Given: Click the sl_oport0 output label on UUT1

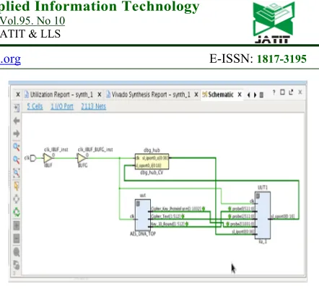Looking at the screenshot, I should (283, 217).
